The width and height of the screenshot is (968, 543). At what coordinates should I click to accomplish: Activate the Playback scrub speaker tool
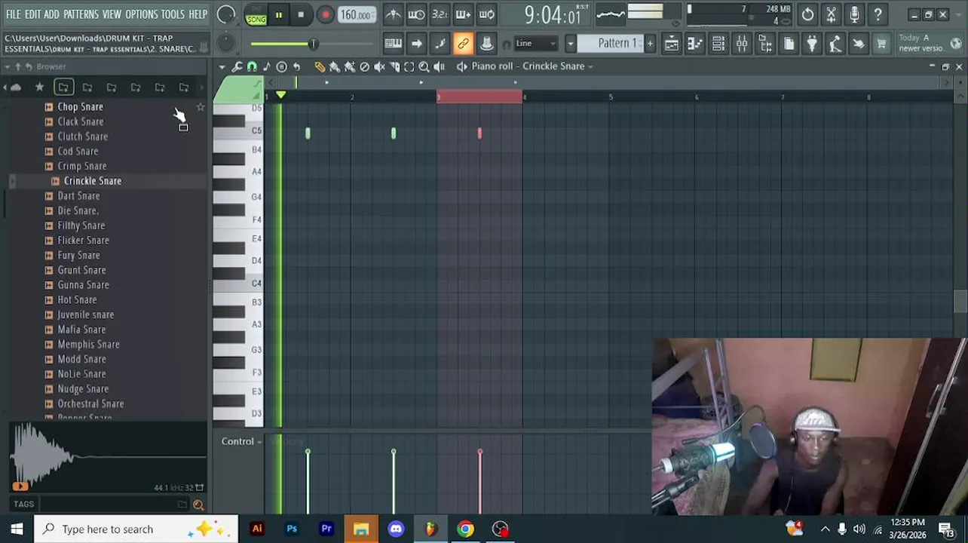pos(439,66)
